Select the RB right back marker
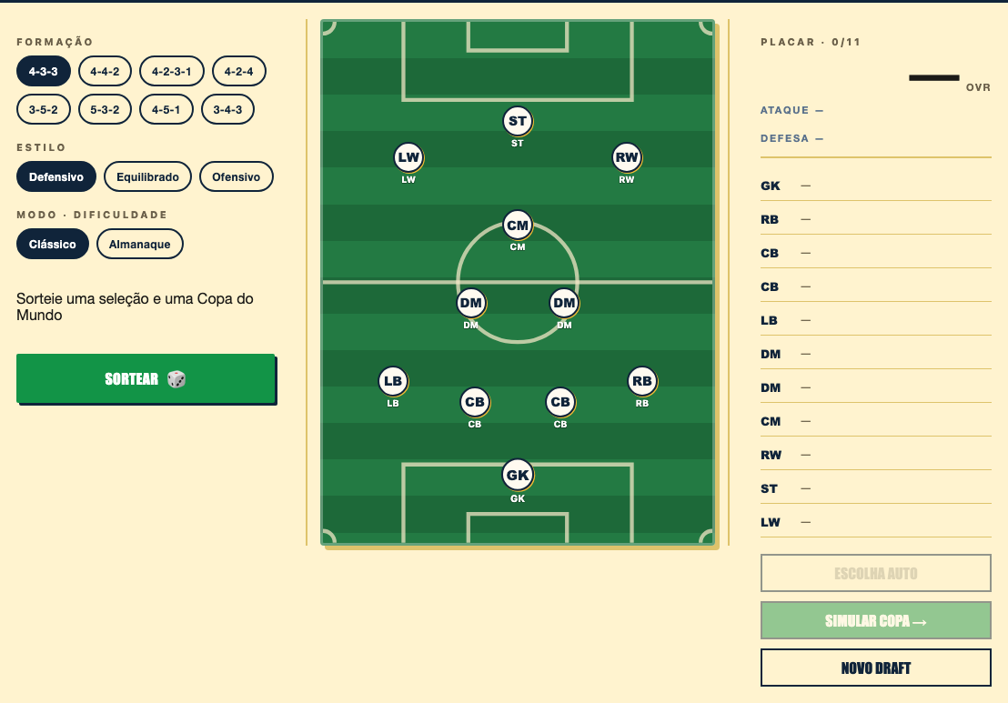This screenshot has width=1008, height=703. tap(642, 381)
